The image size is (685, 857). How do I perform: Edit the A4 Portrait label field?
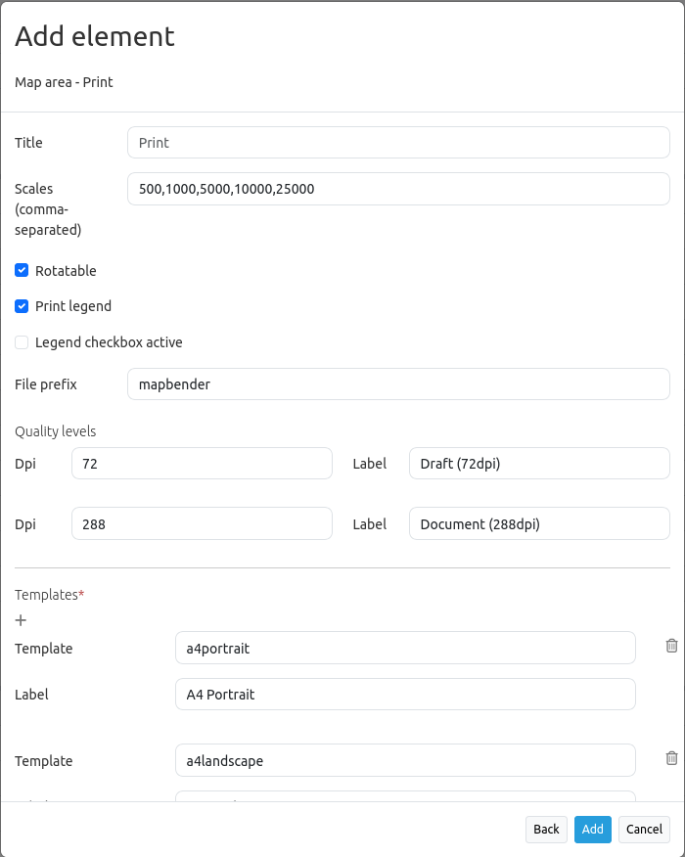405,695
